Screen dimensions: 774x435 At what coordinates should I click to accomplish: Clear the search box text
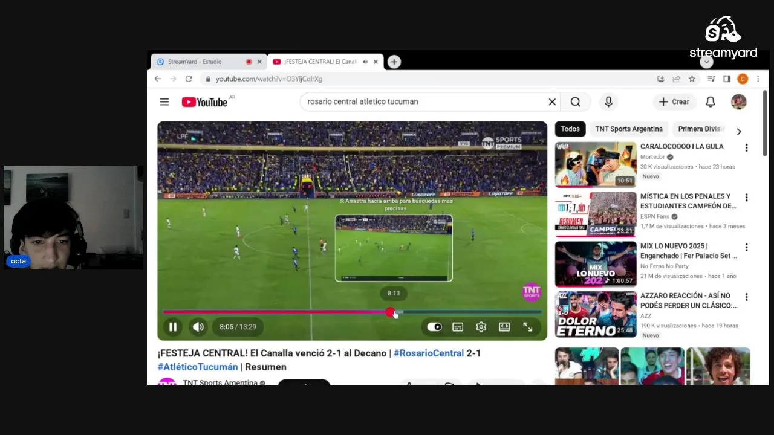click(552, 102)
